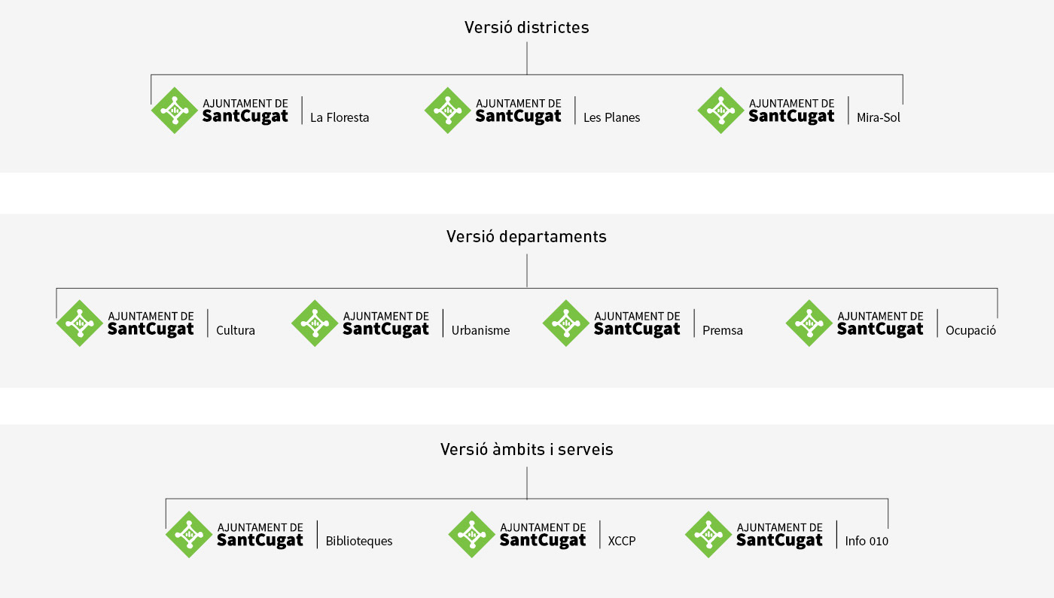The width and height of the screenshot is (1054, 598).
Task: Click the green diamond icon of Urbanisme logo
Action: click(x=315, y=323)
